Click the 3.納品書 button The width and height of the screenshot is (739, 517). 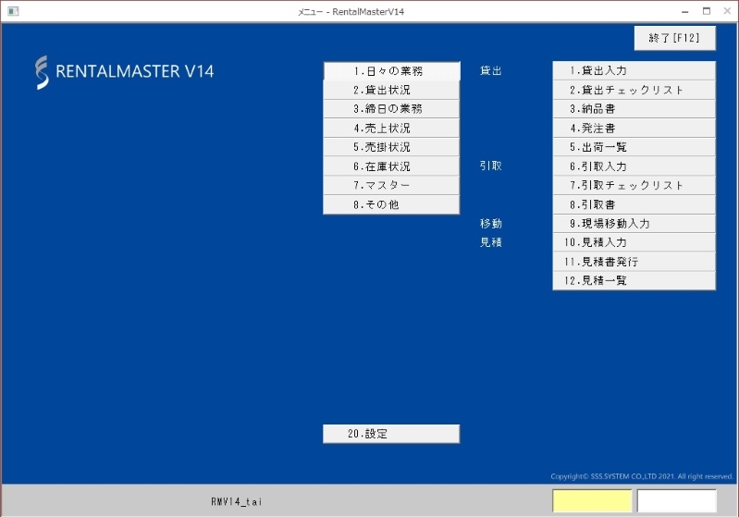[x=634, y=109]
